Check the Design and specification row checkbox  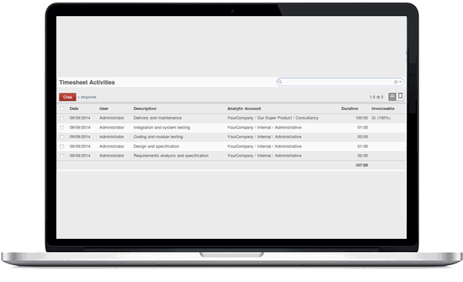pyautogui.click(x=62, y=146)
